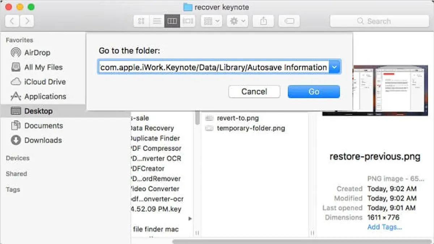Viewport: 434px width, 244px height.
Task: Select the PDFCreator item
Action: click(x=148, y=168)
